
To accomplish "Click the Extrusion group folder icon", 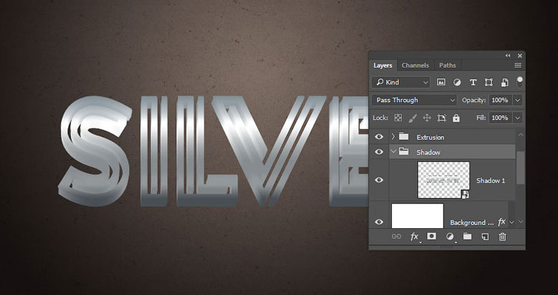I will pyautogui.click(x=403, y=137).
